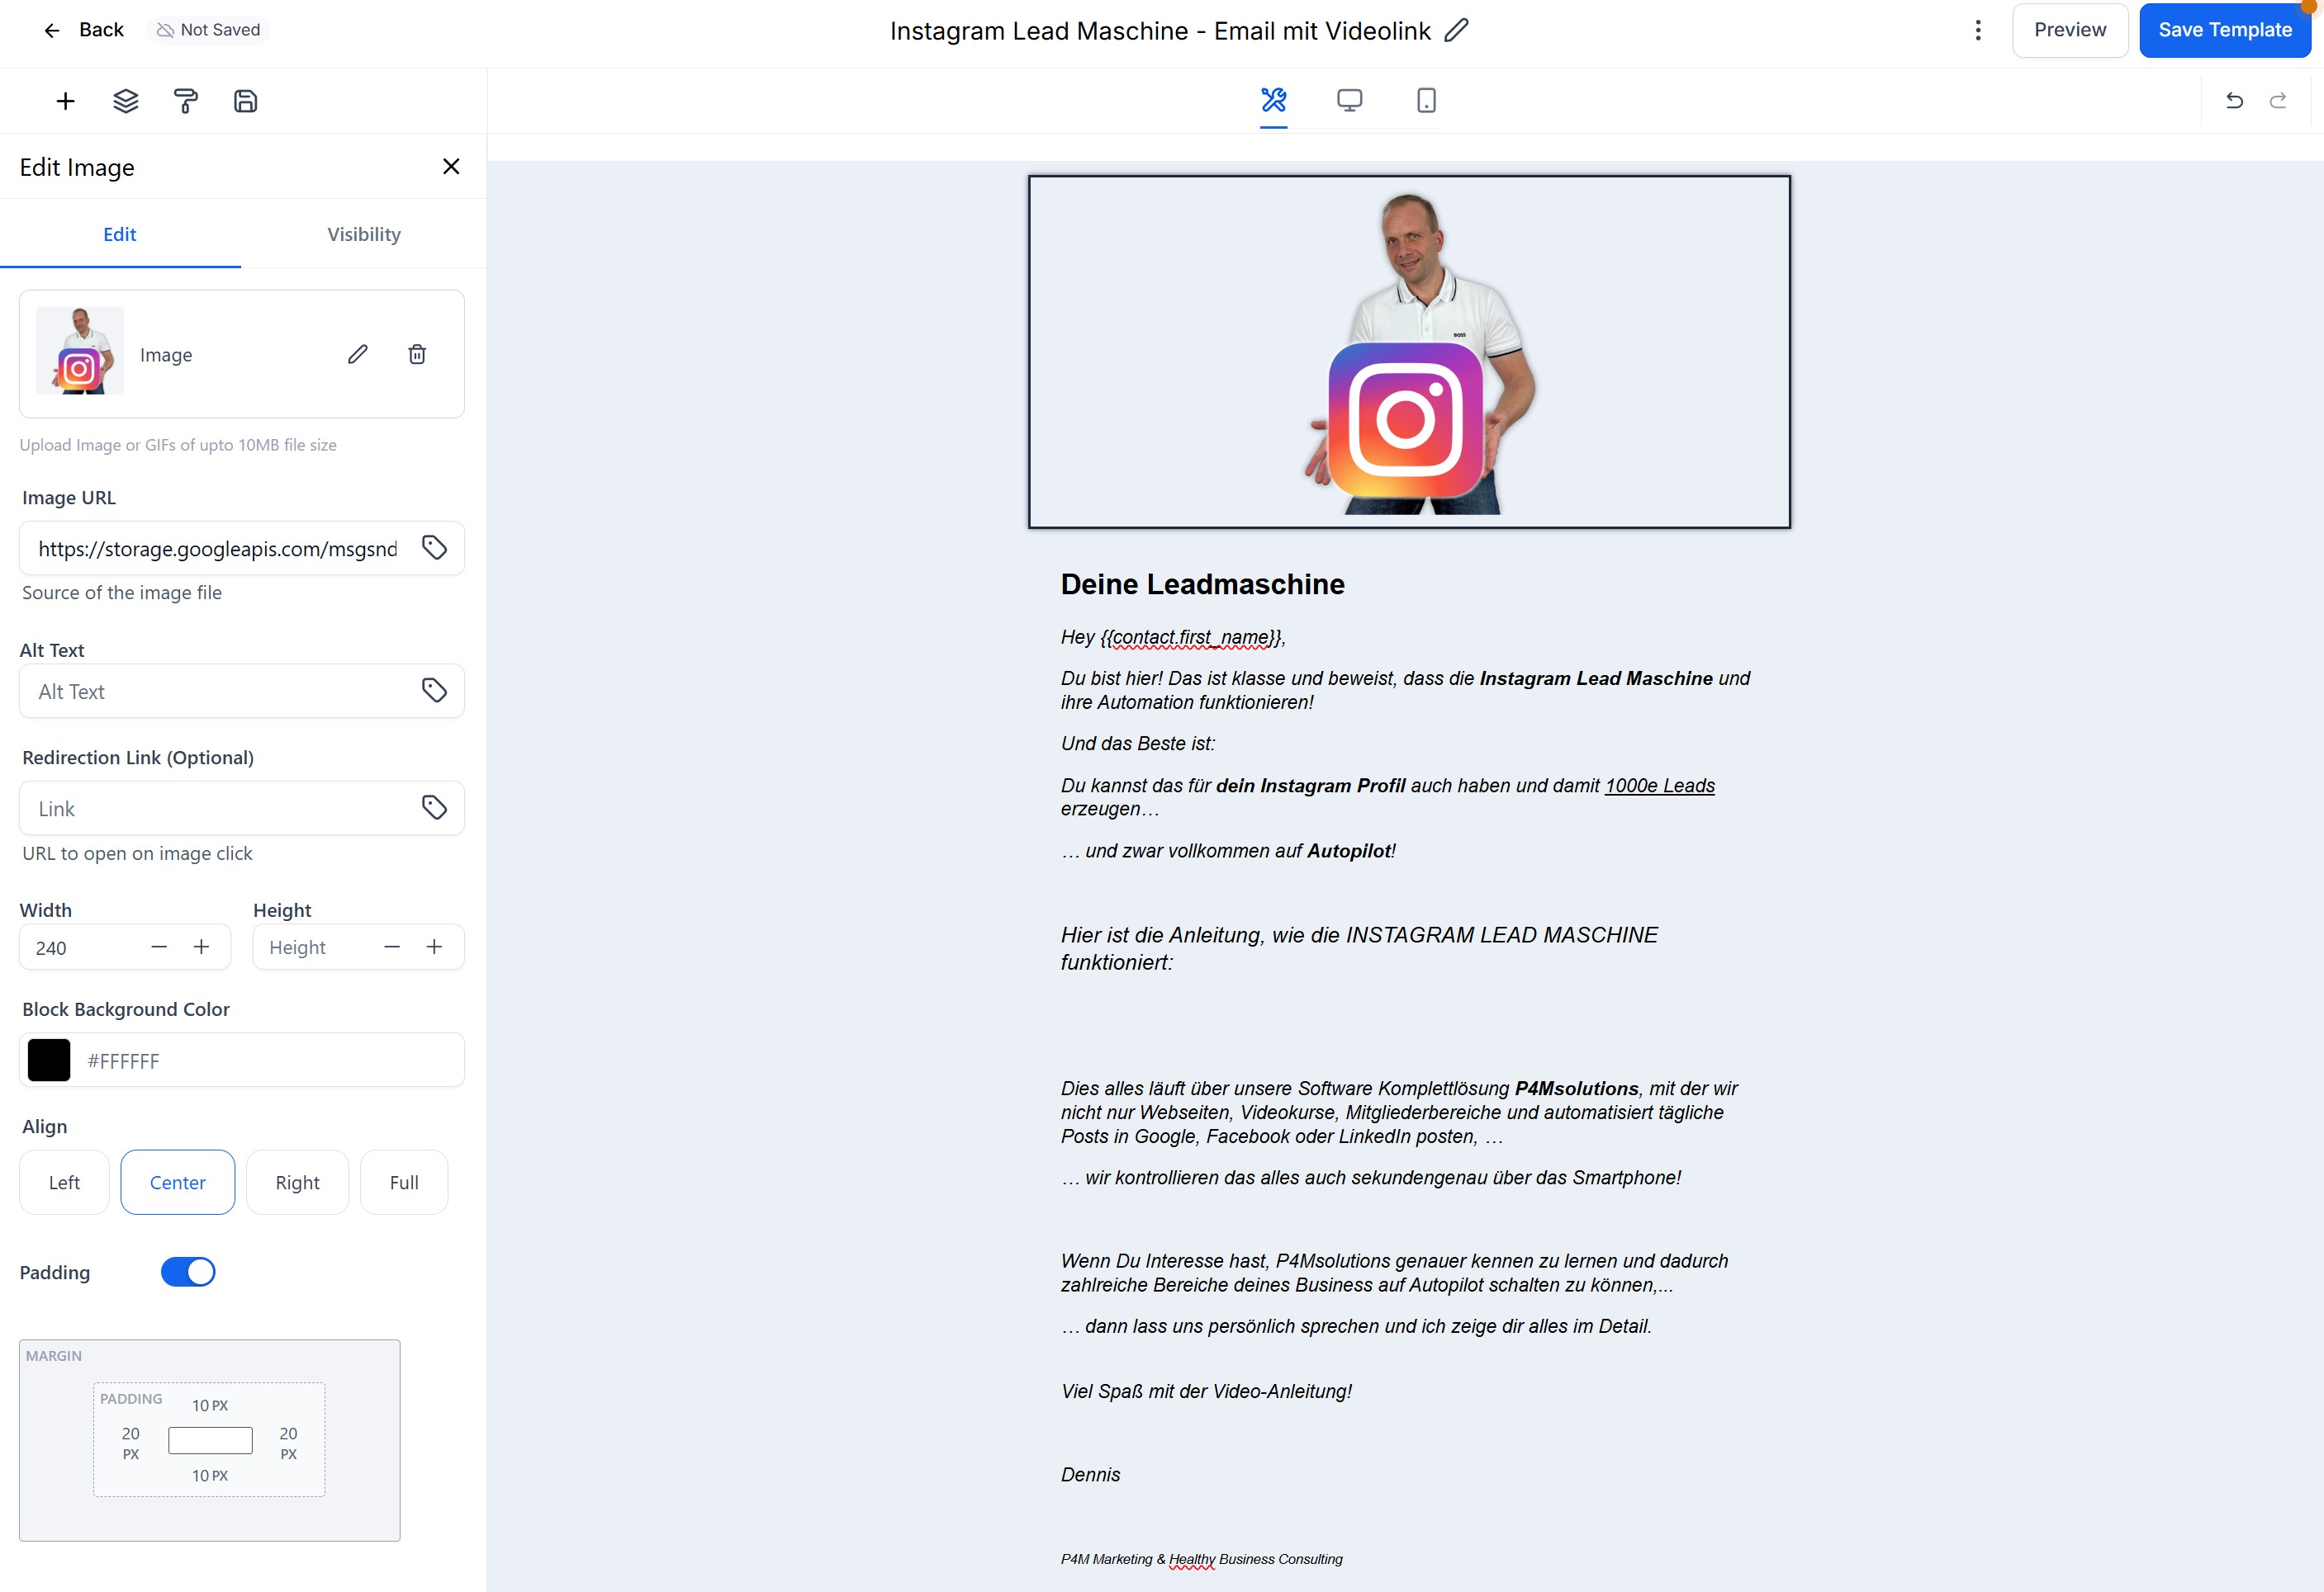Click the undo arrow icon
Image resolution: width=2324 pixels, height=1592 pixels.
tap(2234, 101)
